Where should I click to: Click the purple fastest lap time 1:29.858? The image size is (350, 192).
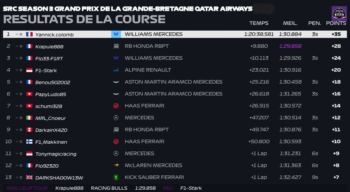click(x=290, y=46)
